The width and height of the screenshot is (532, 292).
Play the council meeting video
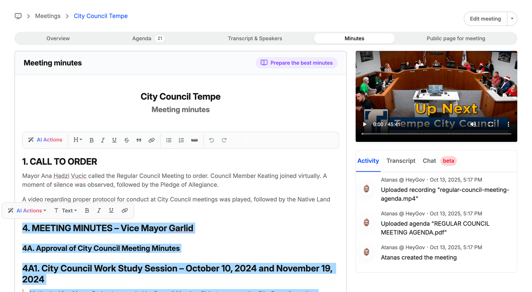point(365,124)
